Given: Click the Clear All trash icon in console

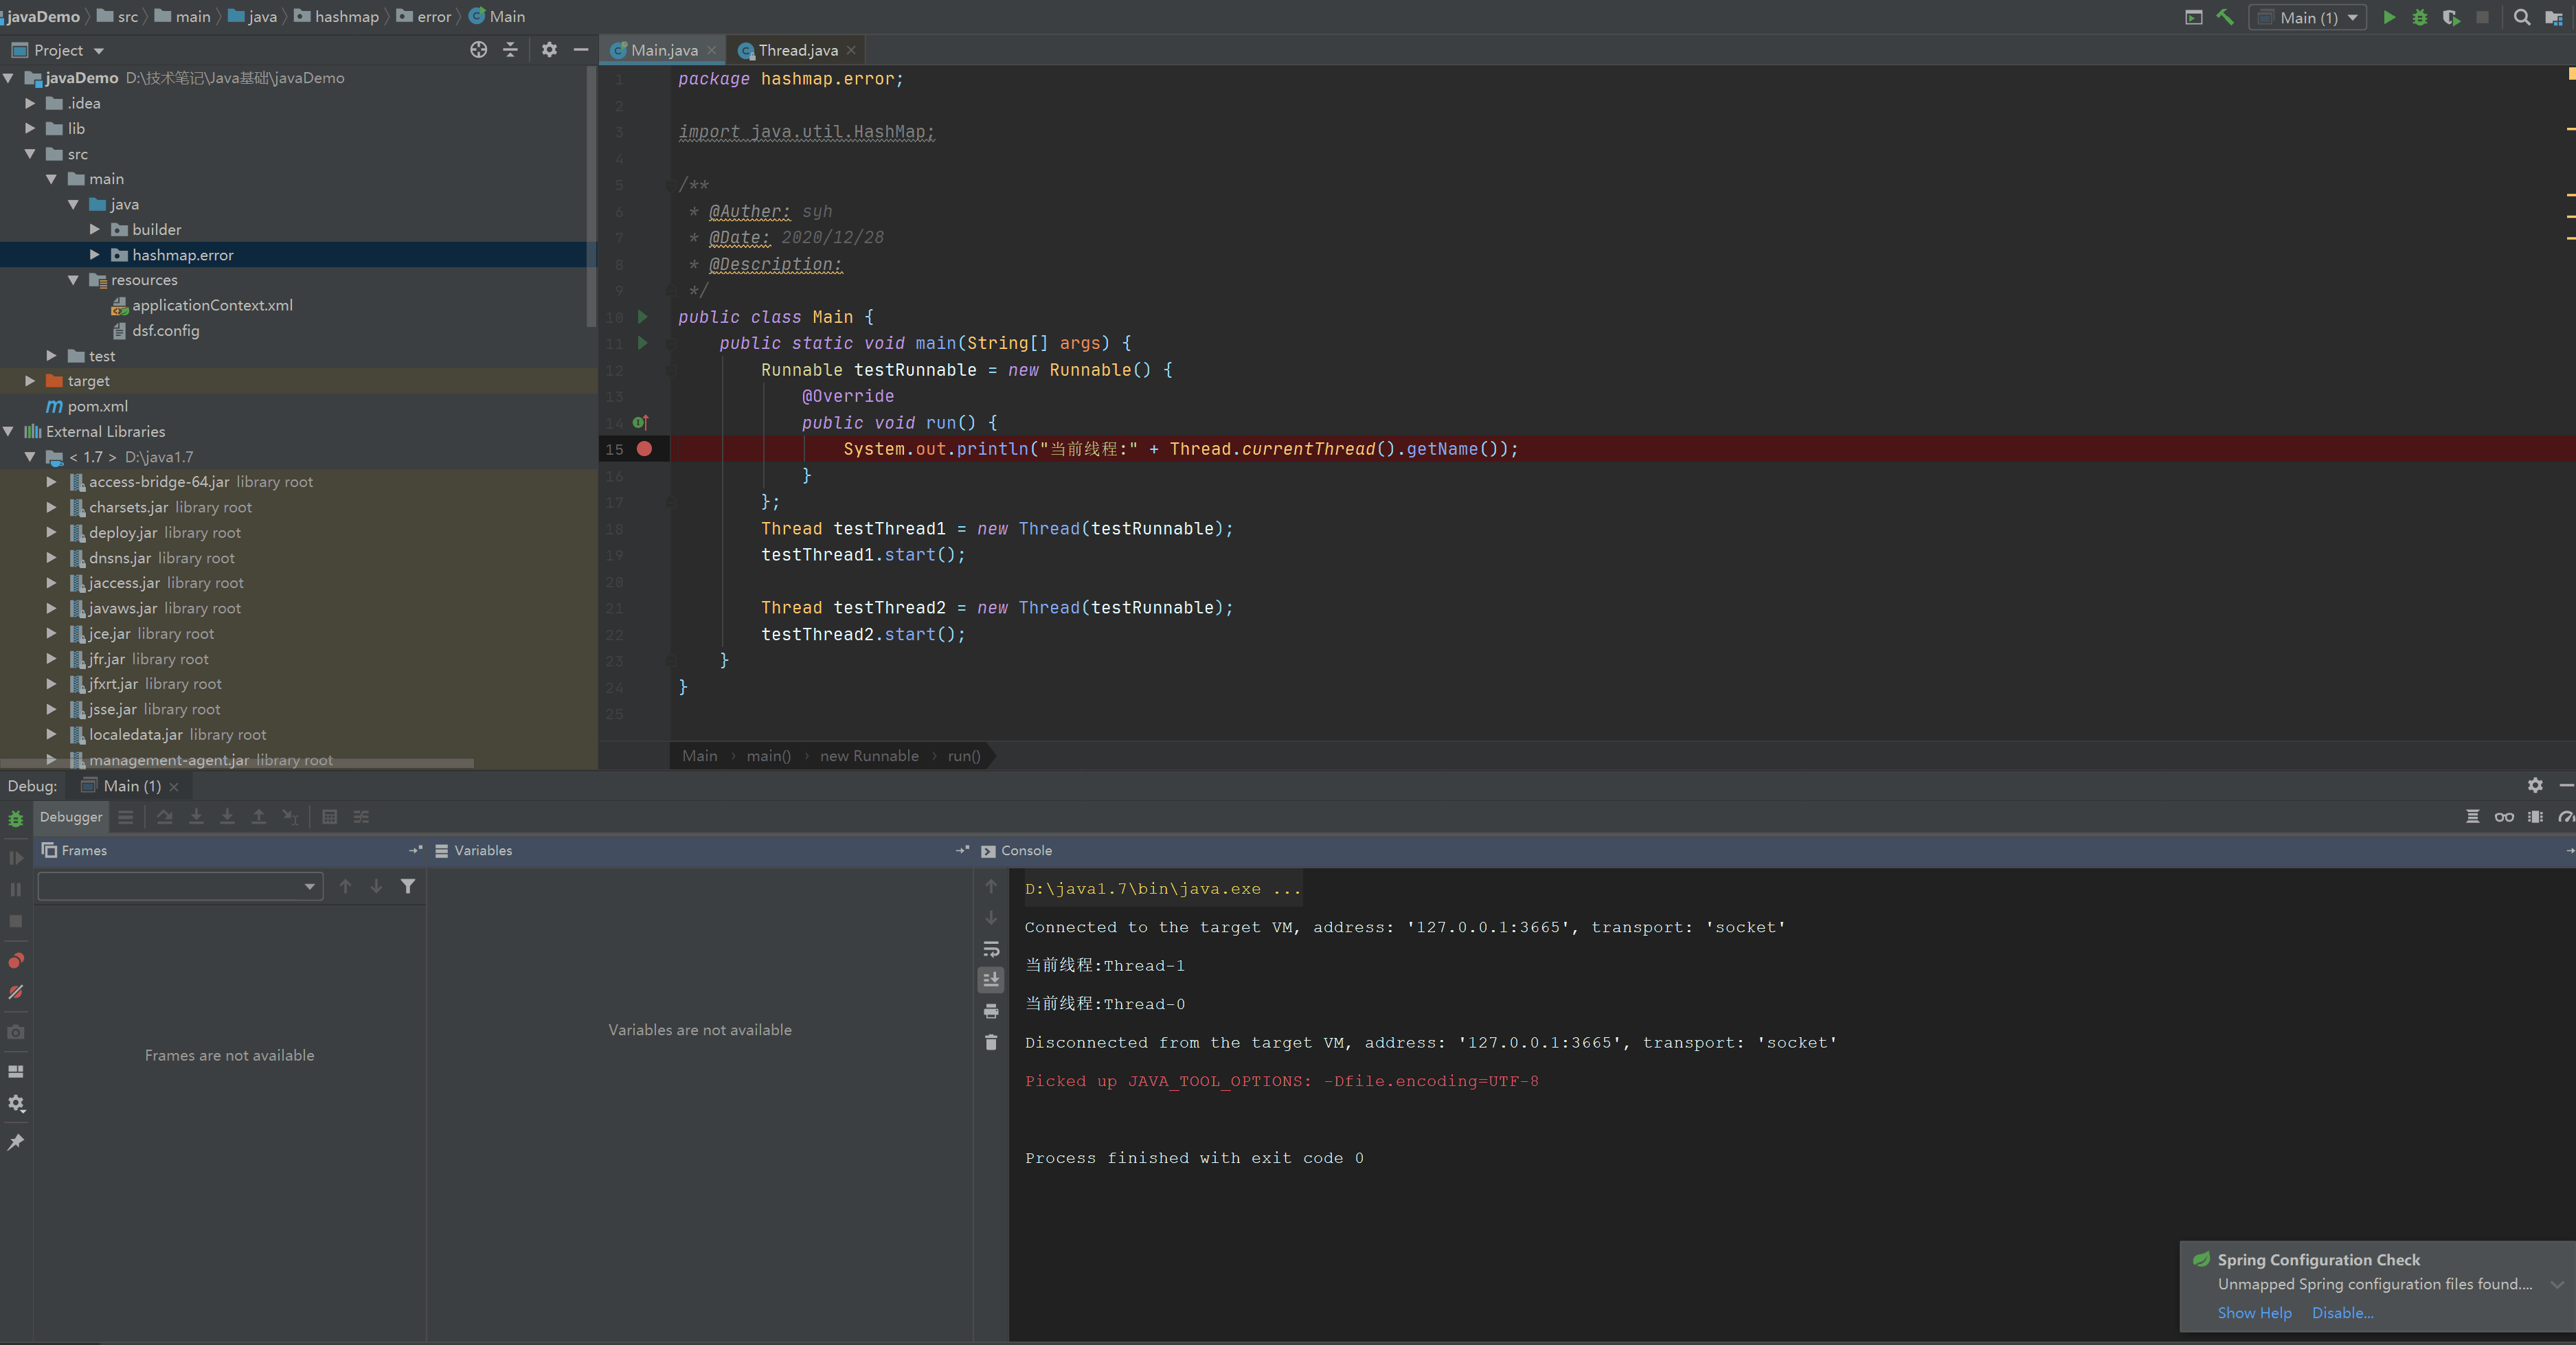Looking at the screenshot, I should (x=991, y=1042).
